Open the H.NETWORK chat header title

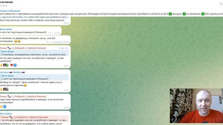(6, 2)
